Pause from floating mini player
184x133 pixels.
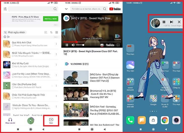coord(164,22)
